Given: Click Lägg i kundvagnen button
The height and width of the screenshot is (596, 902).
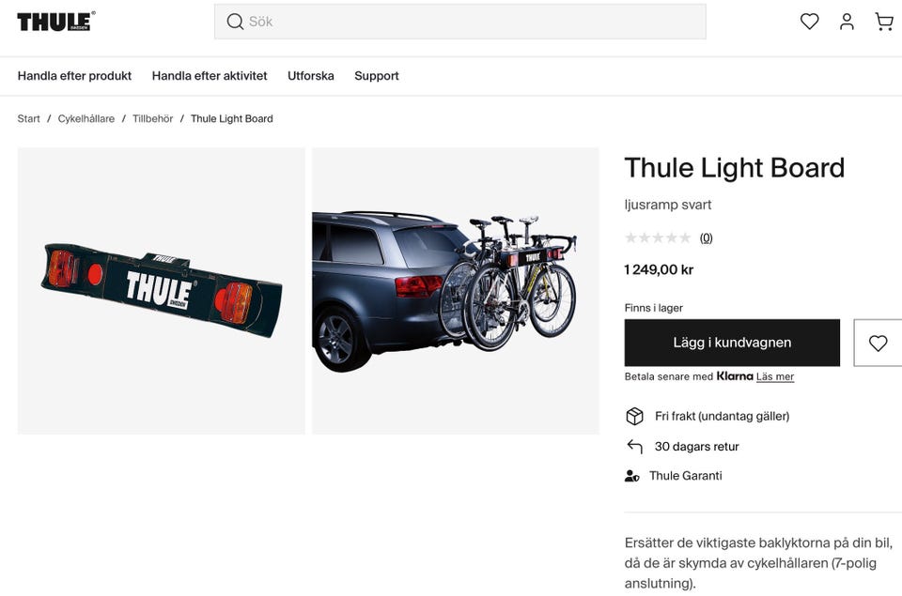Looking at the screenshot, I should pos(732,344).
